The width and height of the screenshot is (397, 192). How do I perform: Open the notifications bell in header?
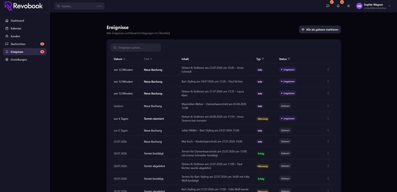(338, 6)
